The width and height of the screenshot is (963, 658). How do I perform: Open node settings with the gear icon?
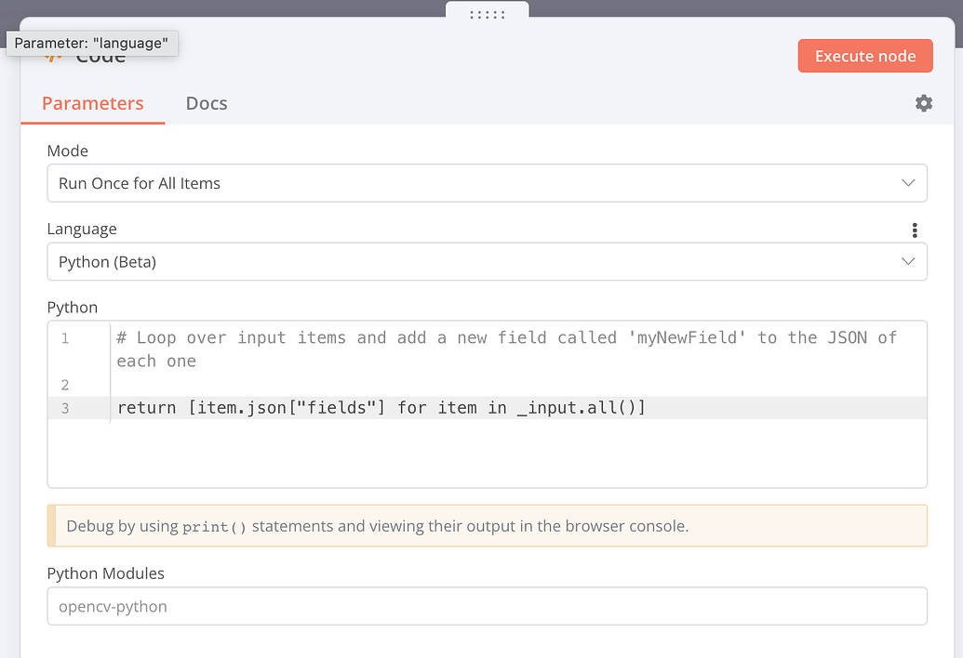tap(923, 103)
